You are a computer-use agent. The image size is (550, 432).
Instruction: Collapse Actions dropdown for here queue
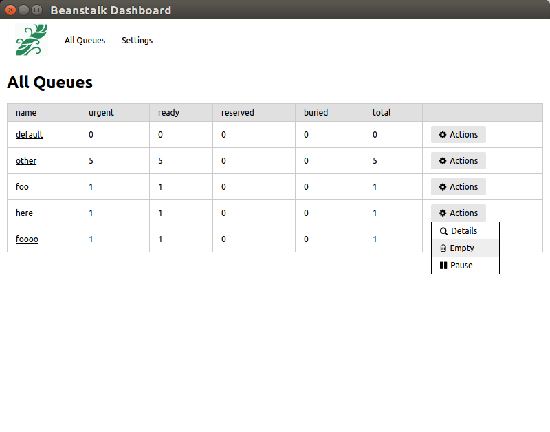point(459,213)
